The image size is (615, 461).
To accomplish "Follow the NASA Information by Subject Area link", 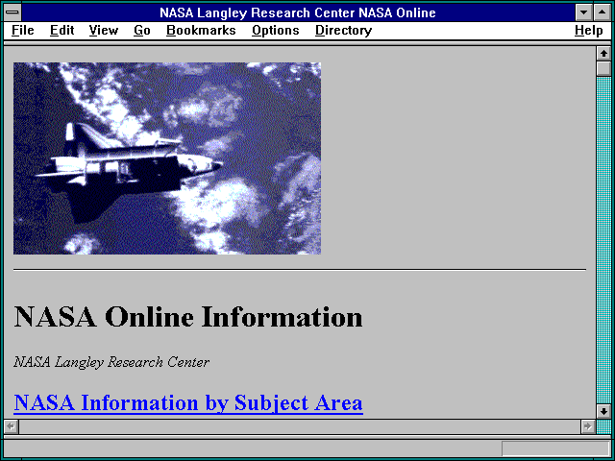I will (x=188, y=402).
